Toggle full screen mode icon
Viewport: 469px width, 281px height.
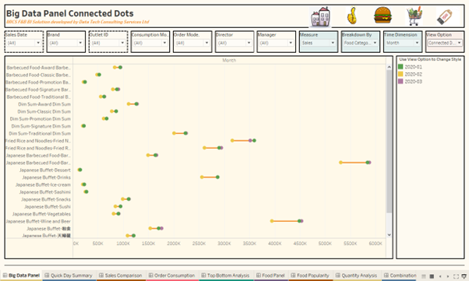coord(456,276)
